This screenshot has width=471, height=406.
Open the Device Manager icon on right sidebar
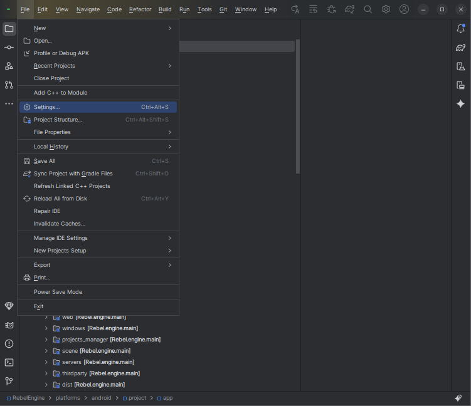[x=461, y=66]
